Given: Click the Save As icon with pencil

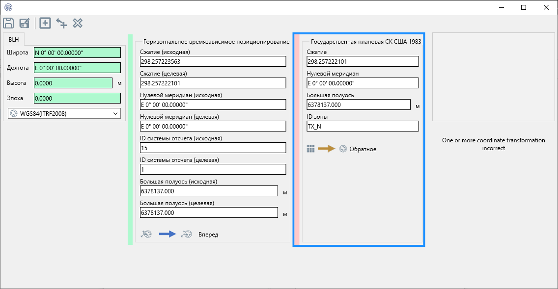Looking at the screenshot, I should pyautogui.click(x=25, y=23).
